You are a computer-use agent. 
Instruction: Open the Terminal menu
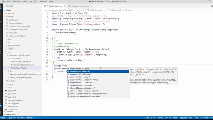[x=43, y=1]
